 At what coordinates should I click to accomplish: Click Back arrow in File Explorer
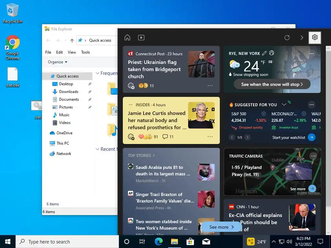tap(48, 40)
